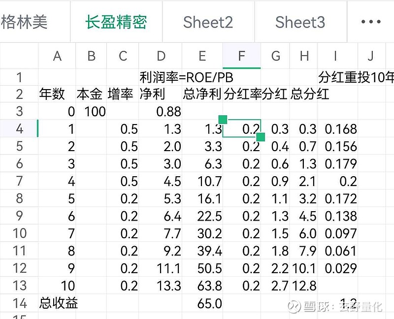
Task: Select the 本金 cell with value 100
Action: (91, 112)
